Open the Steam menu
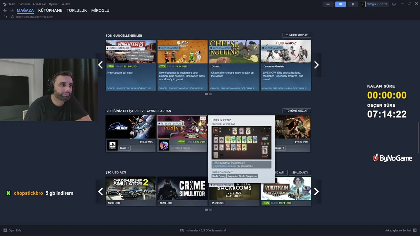The image size is (420, 236). (x=11, y=4)
